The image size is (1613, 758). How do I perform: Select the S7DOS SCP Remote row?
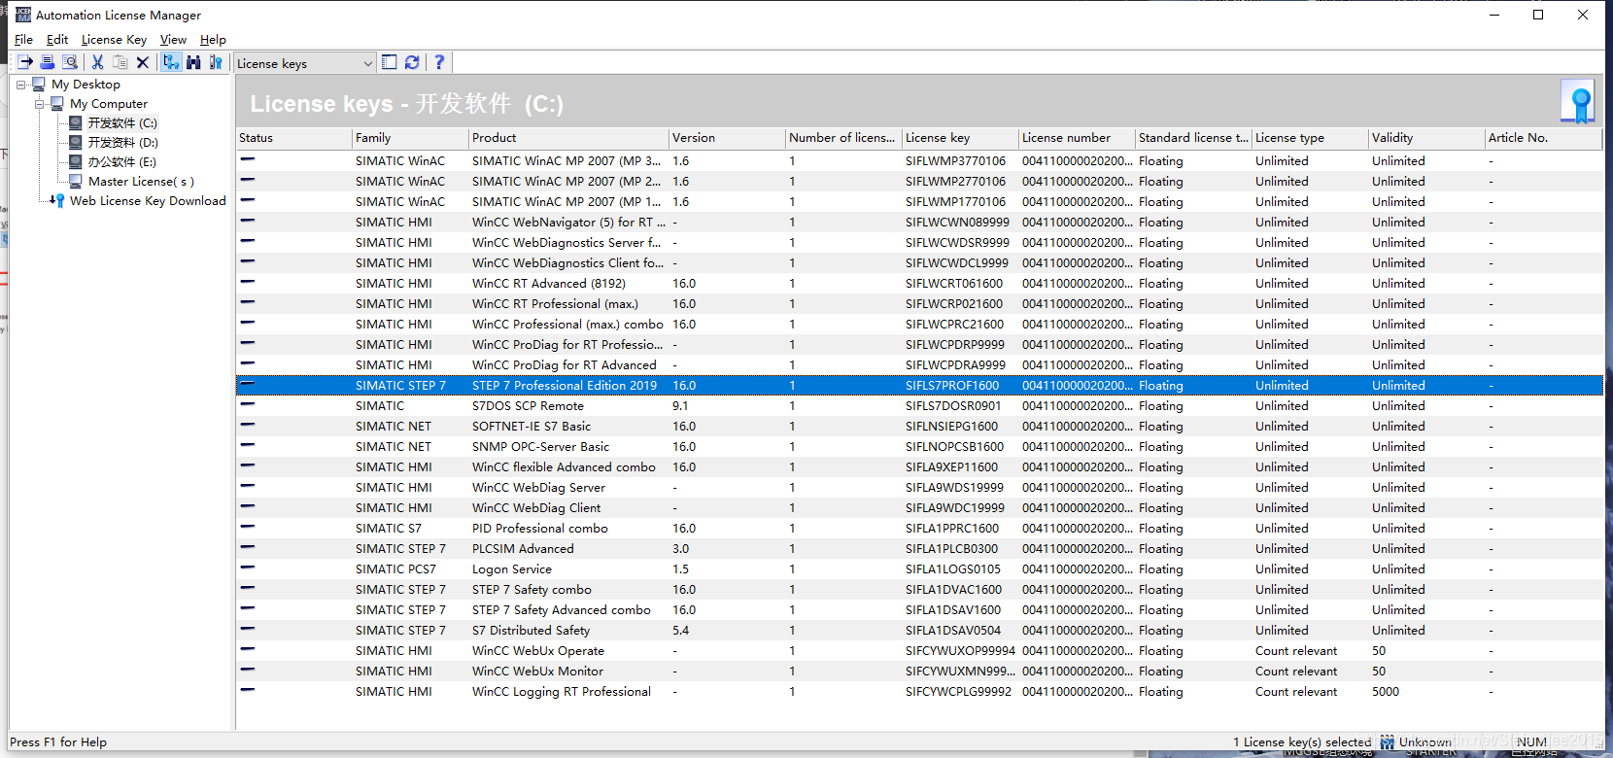click(919, 406)
